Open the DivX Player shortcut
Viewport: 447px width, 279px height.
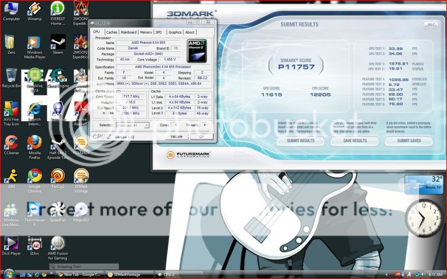[x=11, y=246]
